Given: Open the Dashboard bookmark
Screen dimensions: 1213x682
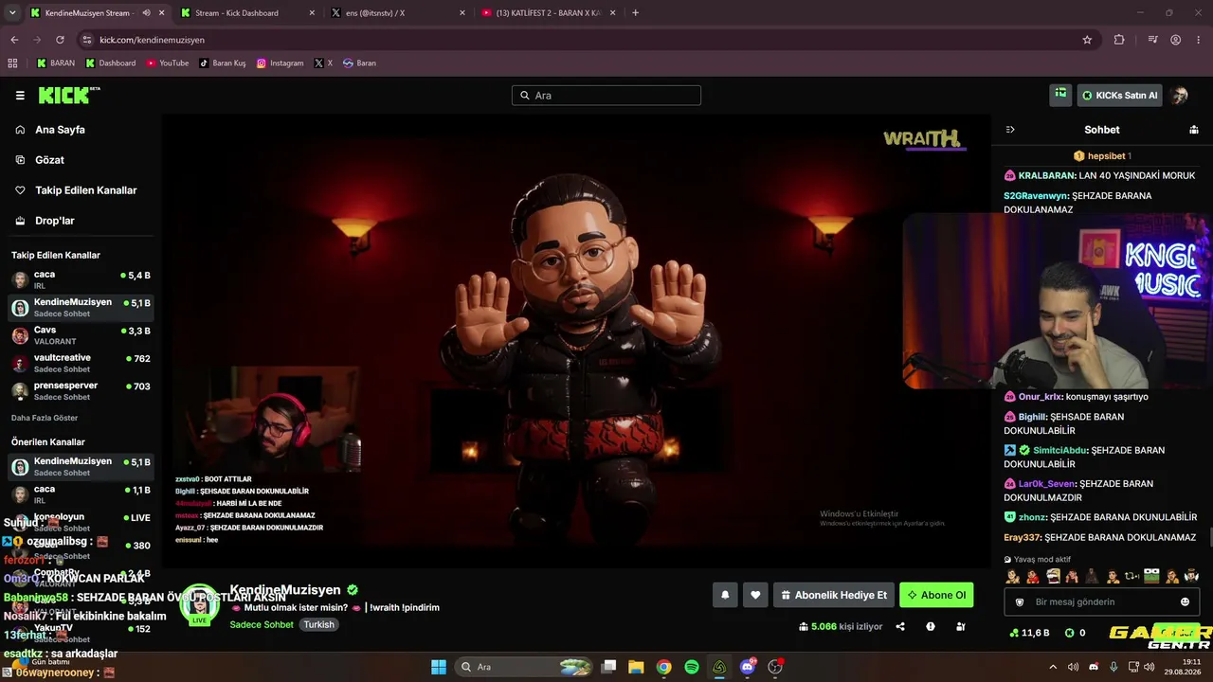Looking at the screenshot, I should pos(111,63).
